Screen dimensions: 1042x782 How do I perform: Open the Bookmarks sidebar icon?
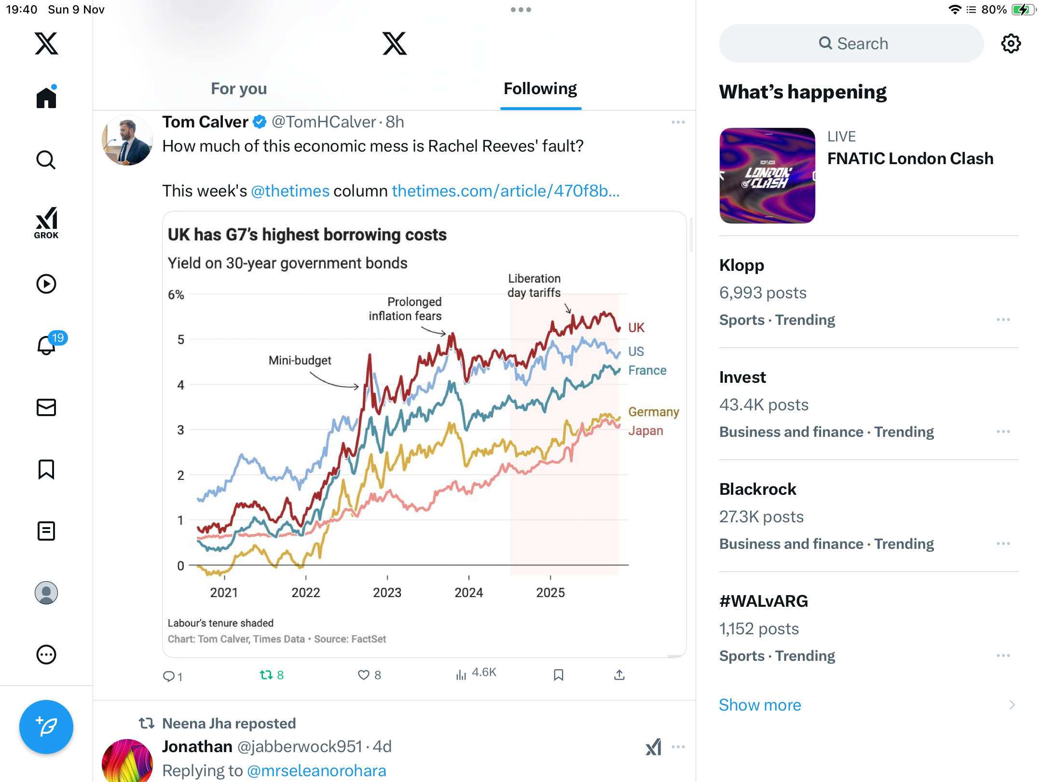[x=46, y=469]
